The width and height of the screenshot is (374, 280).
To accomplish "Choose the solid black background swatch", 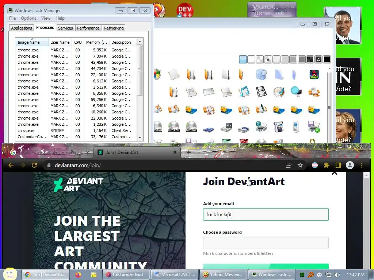I will [x=327, y=59].
